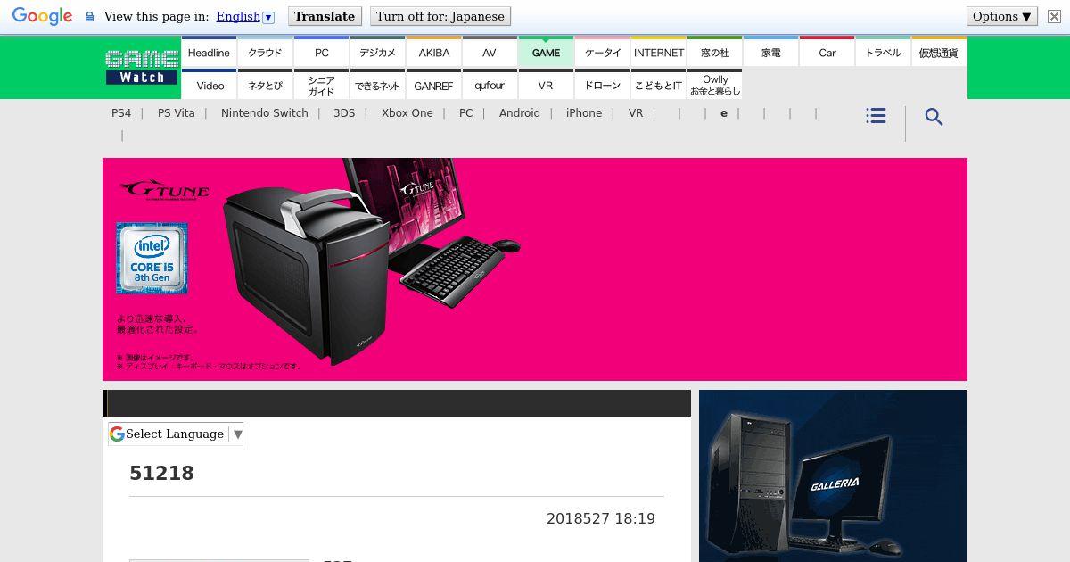Click the Intel Core i5 8th Gen badge
The image size is (1070, 562).
[152, 258]
